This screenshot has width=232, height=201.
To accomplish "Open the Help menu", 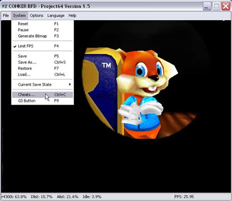I will coord(72,16).
